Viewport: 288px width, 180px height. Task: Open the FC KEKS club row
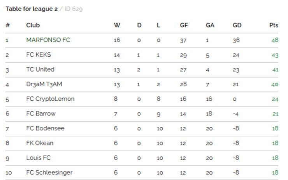point(39,55)
